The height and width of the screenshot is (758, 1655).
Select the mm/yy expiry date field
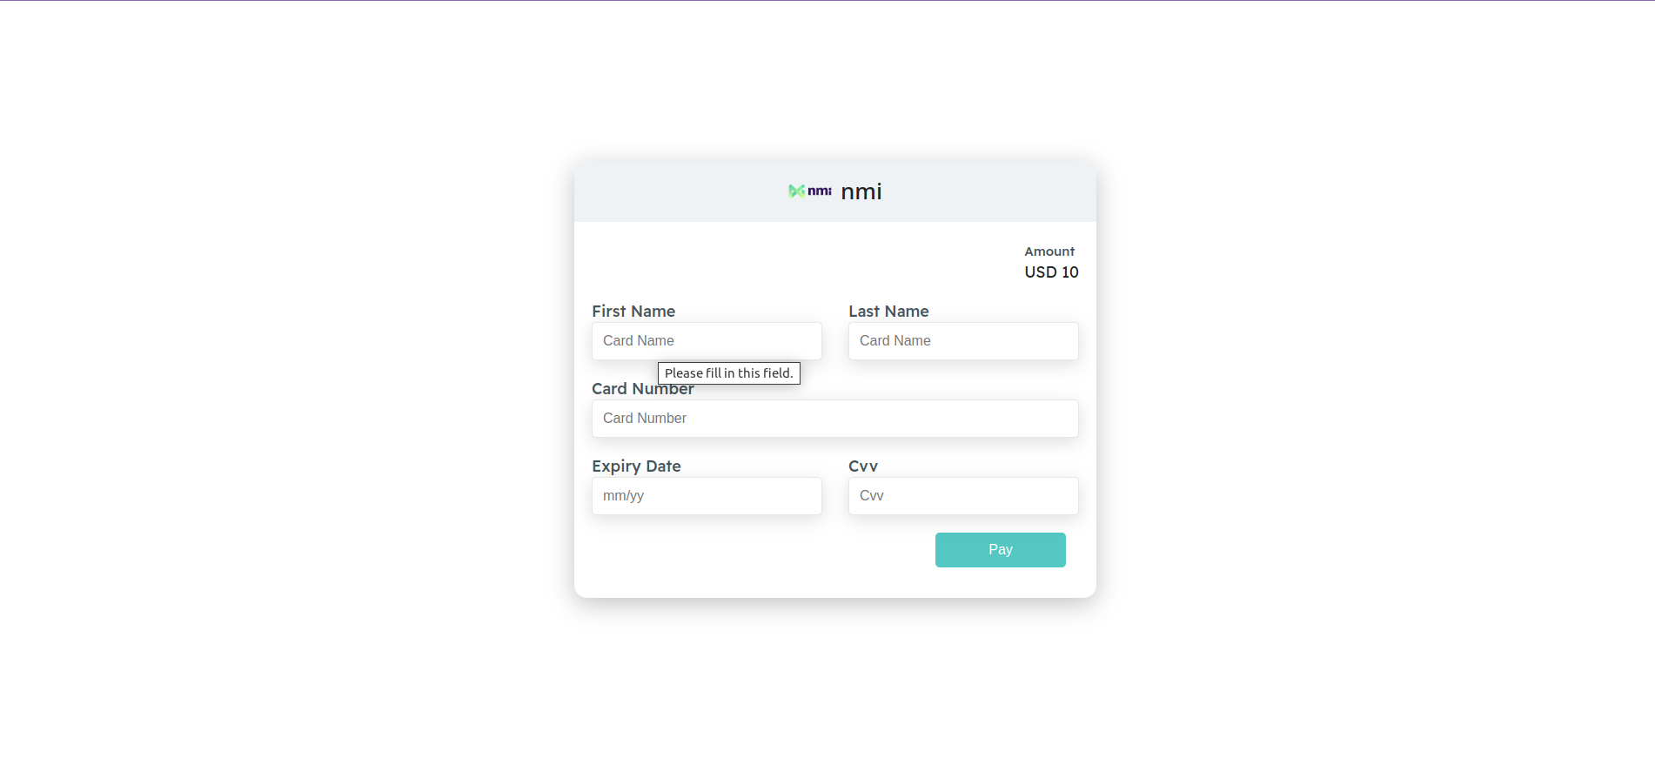pos(707,496)
